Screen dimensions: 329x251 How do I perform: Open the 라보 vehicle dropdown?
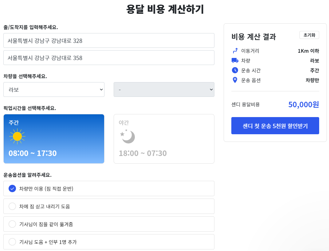coord(54,89)
